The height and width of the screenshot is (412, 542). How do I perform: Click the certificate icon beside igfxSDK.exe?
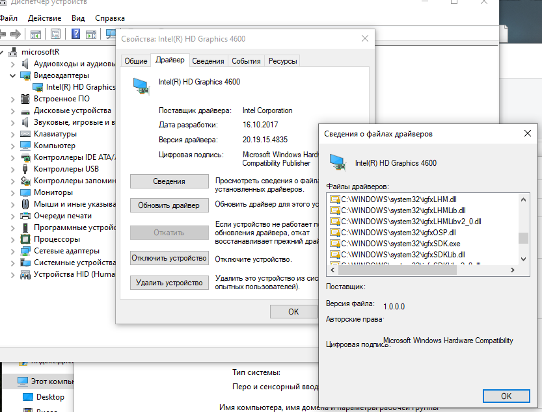[334, 244]
